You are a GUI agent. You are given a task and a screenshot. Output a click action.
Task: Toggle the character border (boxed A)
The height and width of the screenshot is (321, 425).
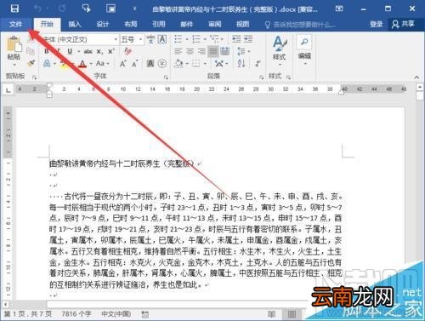pyautogui.click(x=162, y=39)
